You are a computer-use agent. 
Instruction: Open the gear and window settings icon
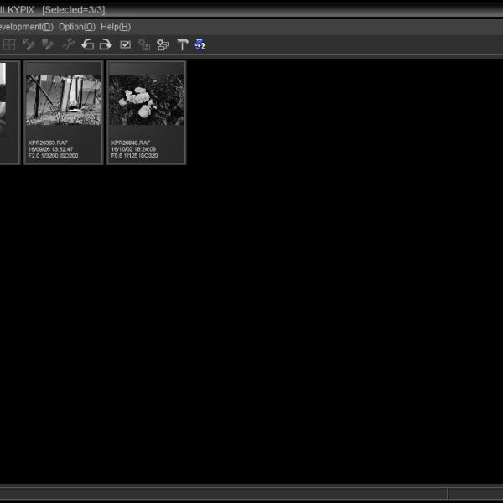(163, 44)
